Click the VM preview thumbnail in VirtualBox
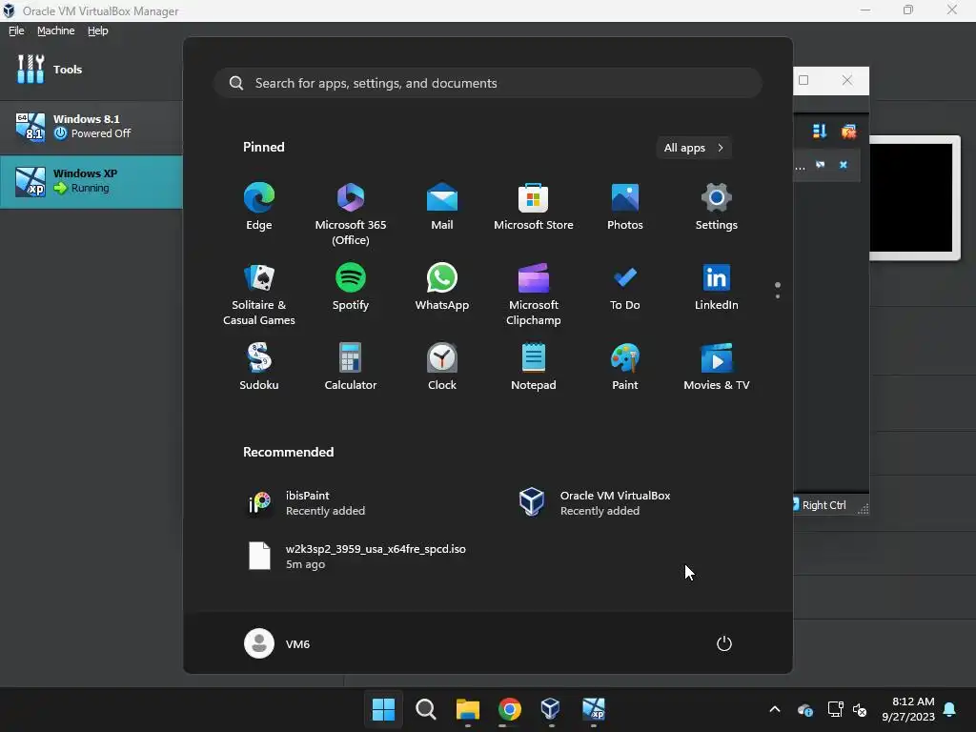This screenshot has height=732, width=976. pos(912,198)
